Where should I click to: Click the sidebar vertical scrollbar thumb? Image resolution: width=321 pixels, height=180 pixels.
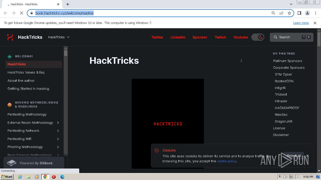click(66, 53)
